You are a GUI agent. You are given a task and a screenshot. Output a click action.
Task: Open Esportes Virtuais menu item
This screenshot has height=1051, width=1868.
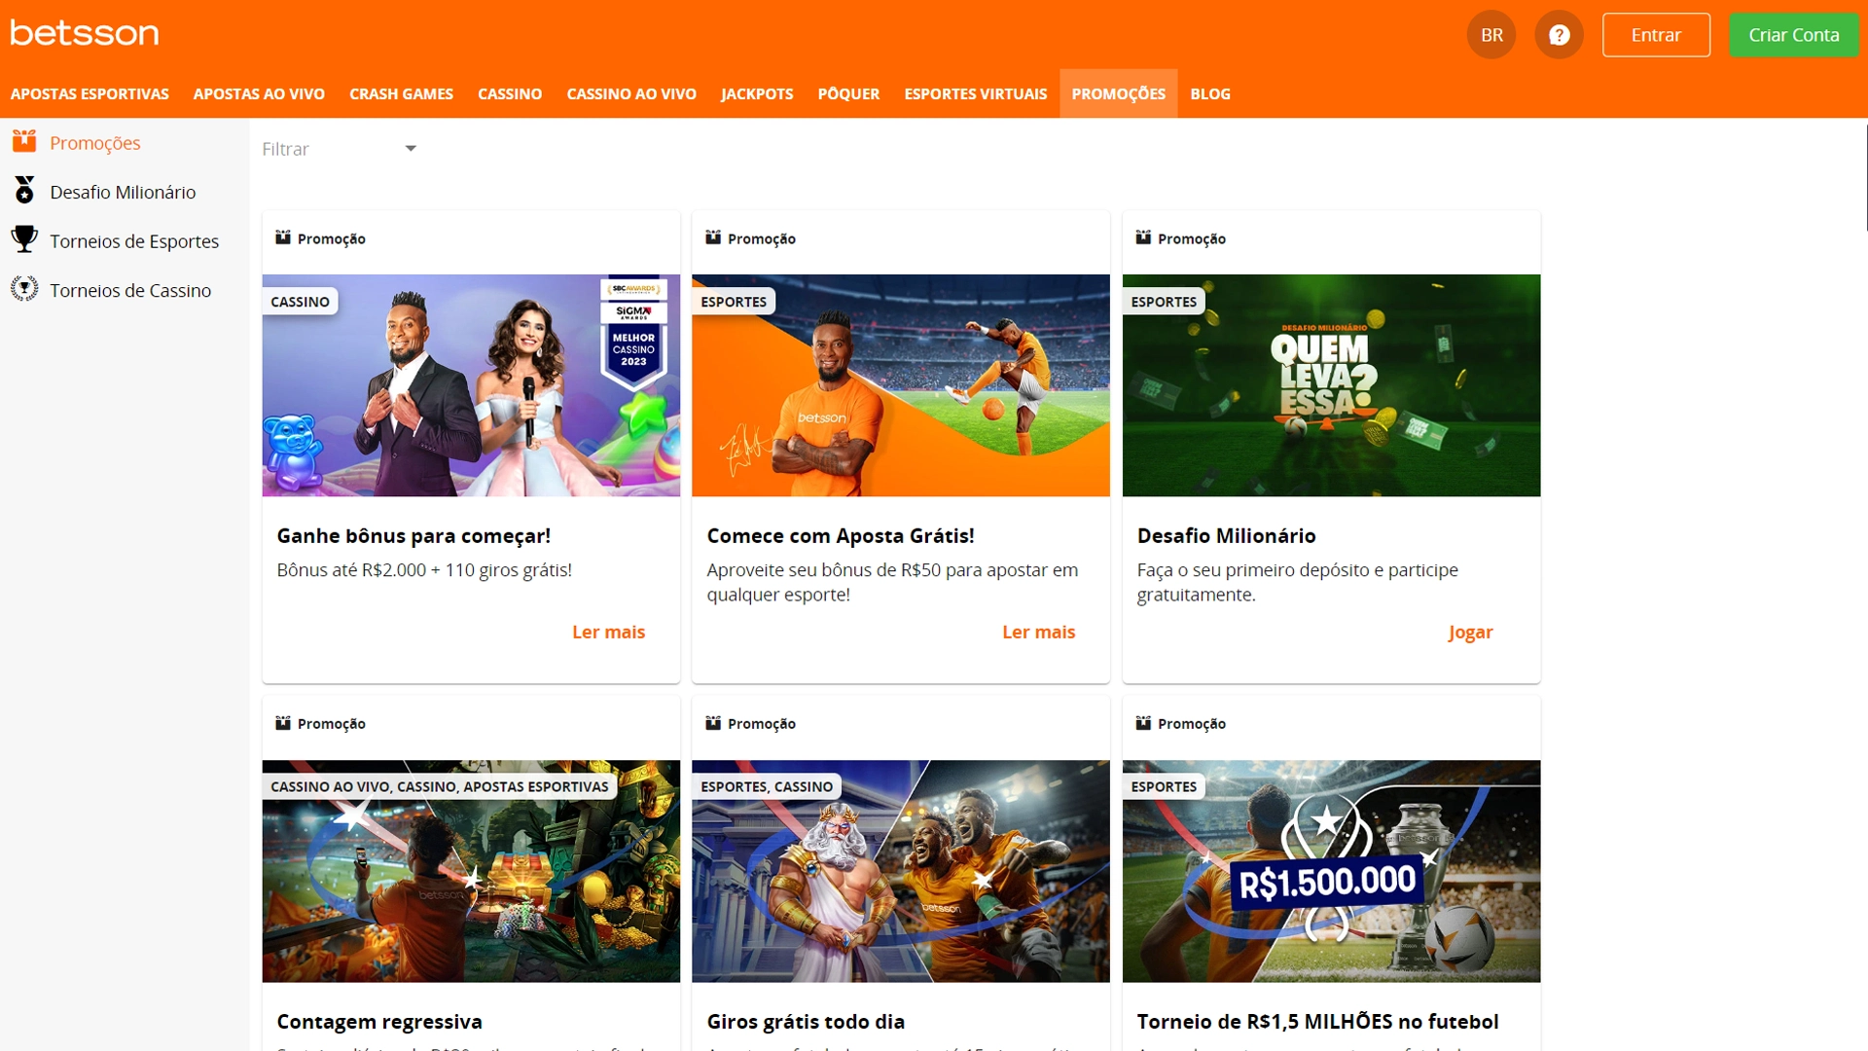[975, 93]
